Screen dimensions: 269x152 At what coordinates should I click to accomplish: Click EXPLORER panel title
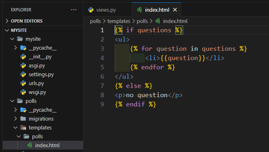click(21, 10)
